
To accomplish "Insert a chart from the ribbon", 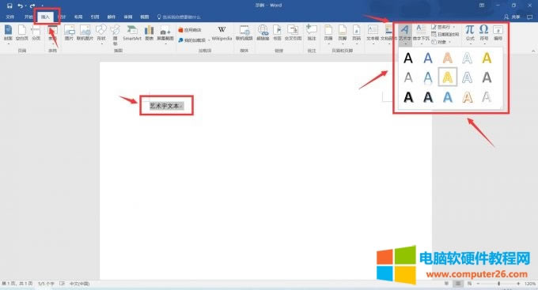I will coord(149,33).
